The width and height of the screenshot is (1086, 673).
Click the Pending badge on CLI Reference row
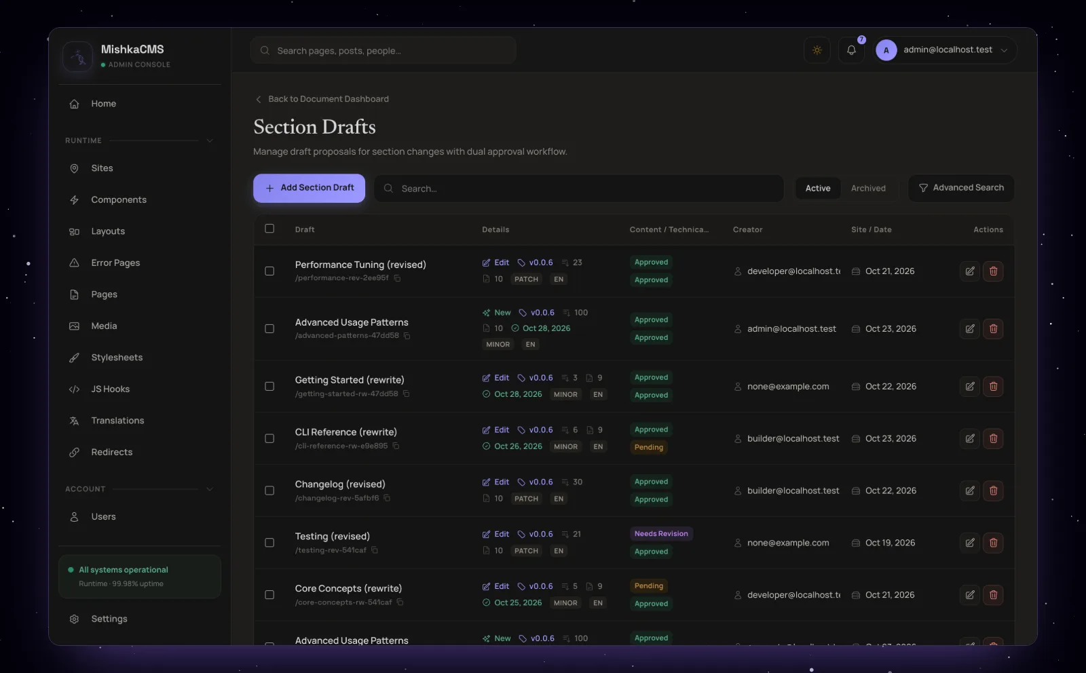tap(649, 448)
